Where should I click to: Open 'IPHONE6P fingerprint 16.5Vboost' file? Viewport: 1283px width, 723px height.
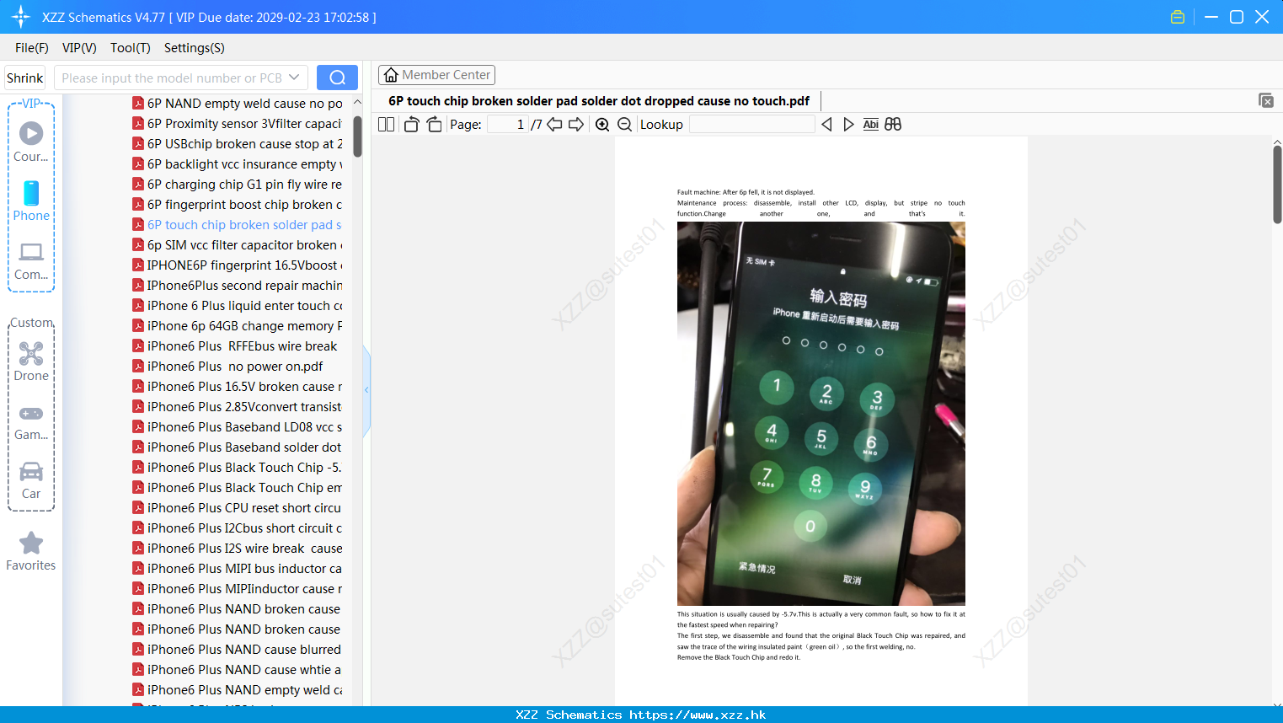pos(238,265)
